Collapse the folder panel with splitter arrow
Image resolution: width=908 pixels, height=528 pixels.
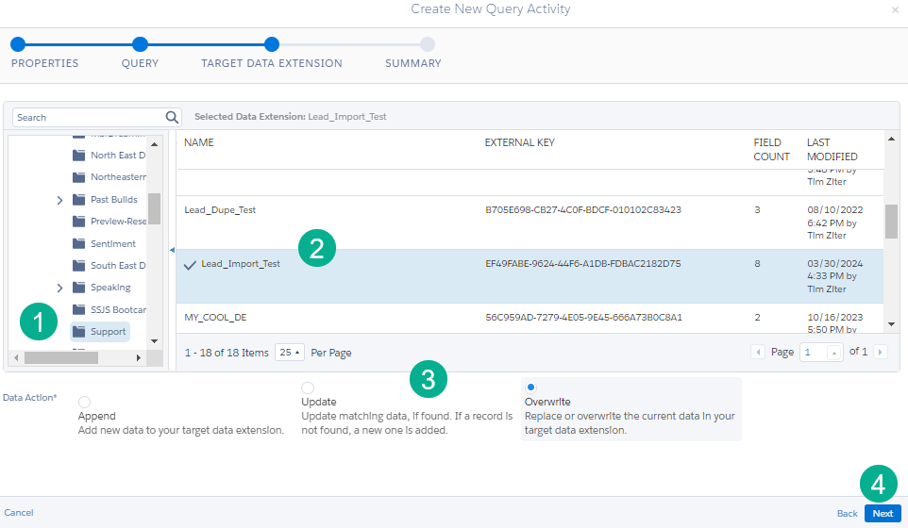click(x=172, y=250)
